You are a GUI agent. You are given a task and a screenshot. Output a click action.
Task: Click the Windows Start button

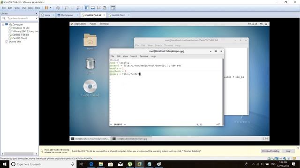point(5,164)
